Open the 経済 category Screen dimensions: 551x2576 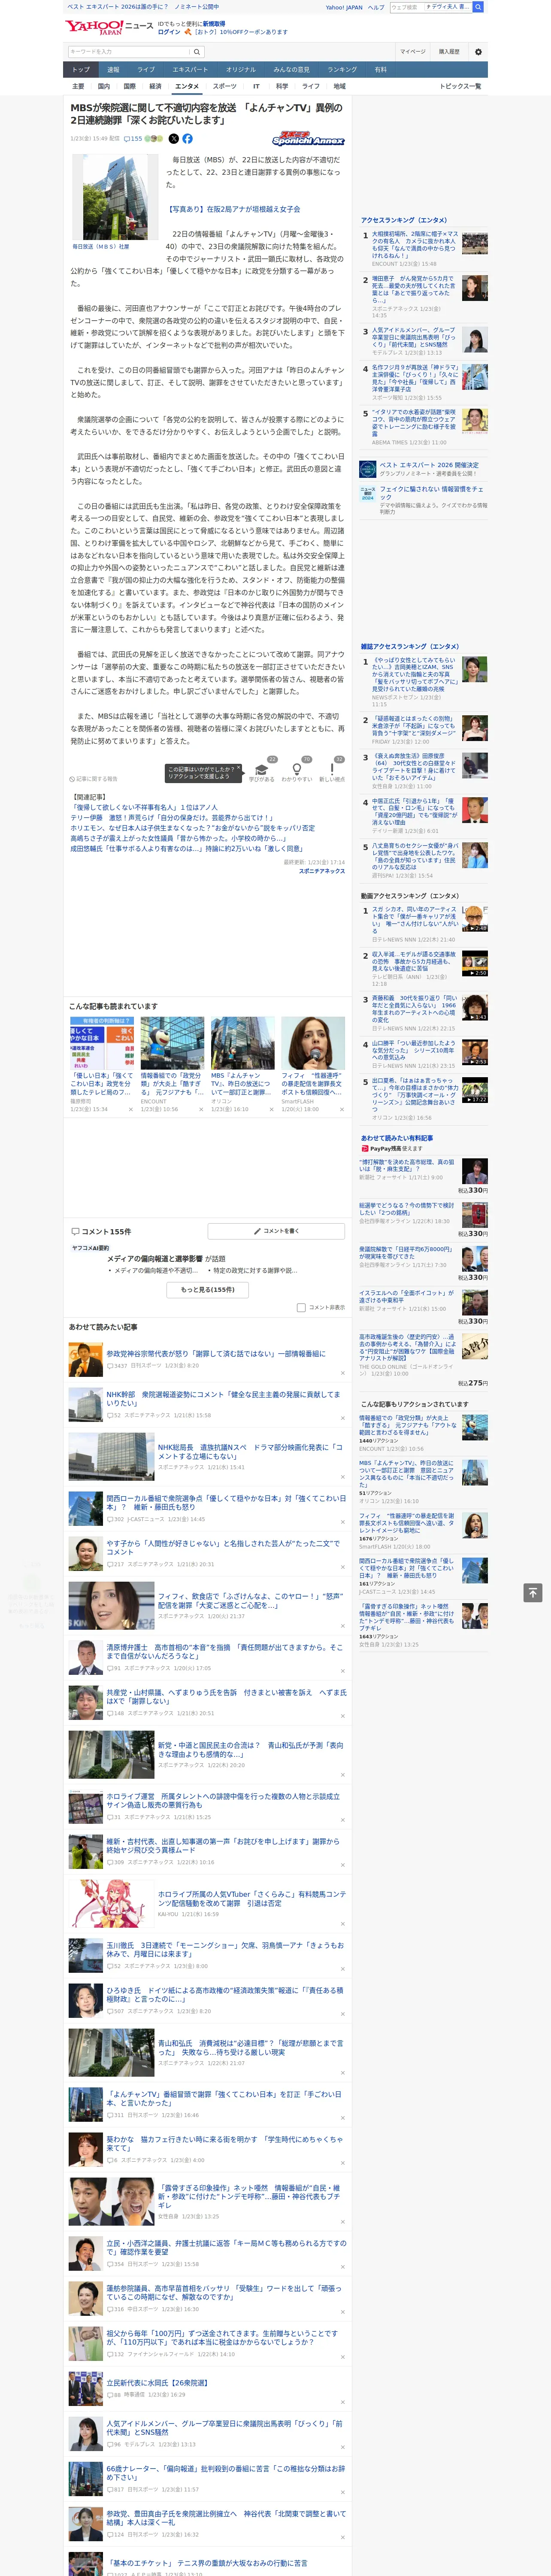[155, 86]
